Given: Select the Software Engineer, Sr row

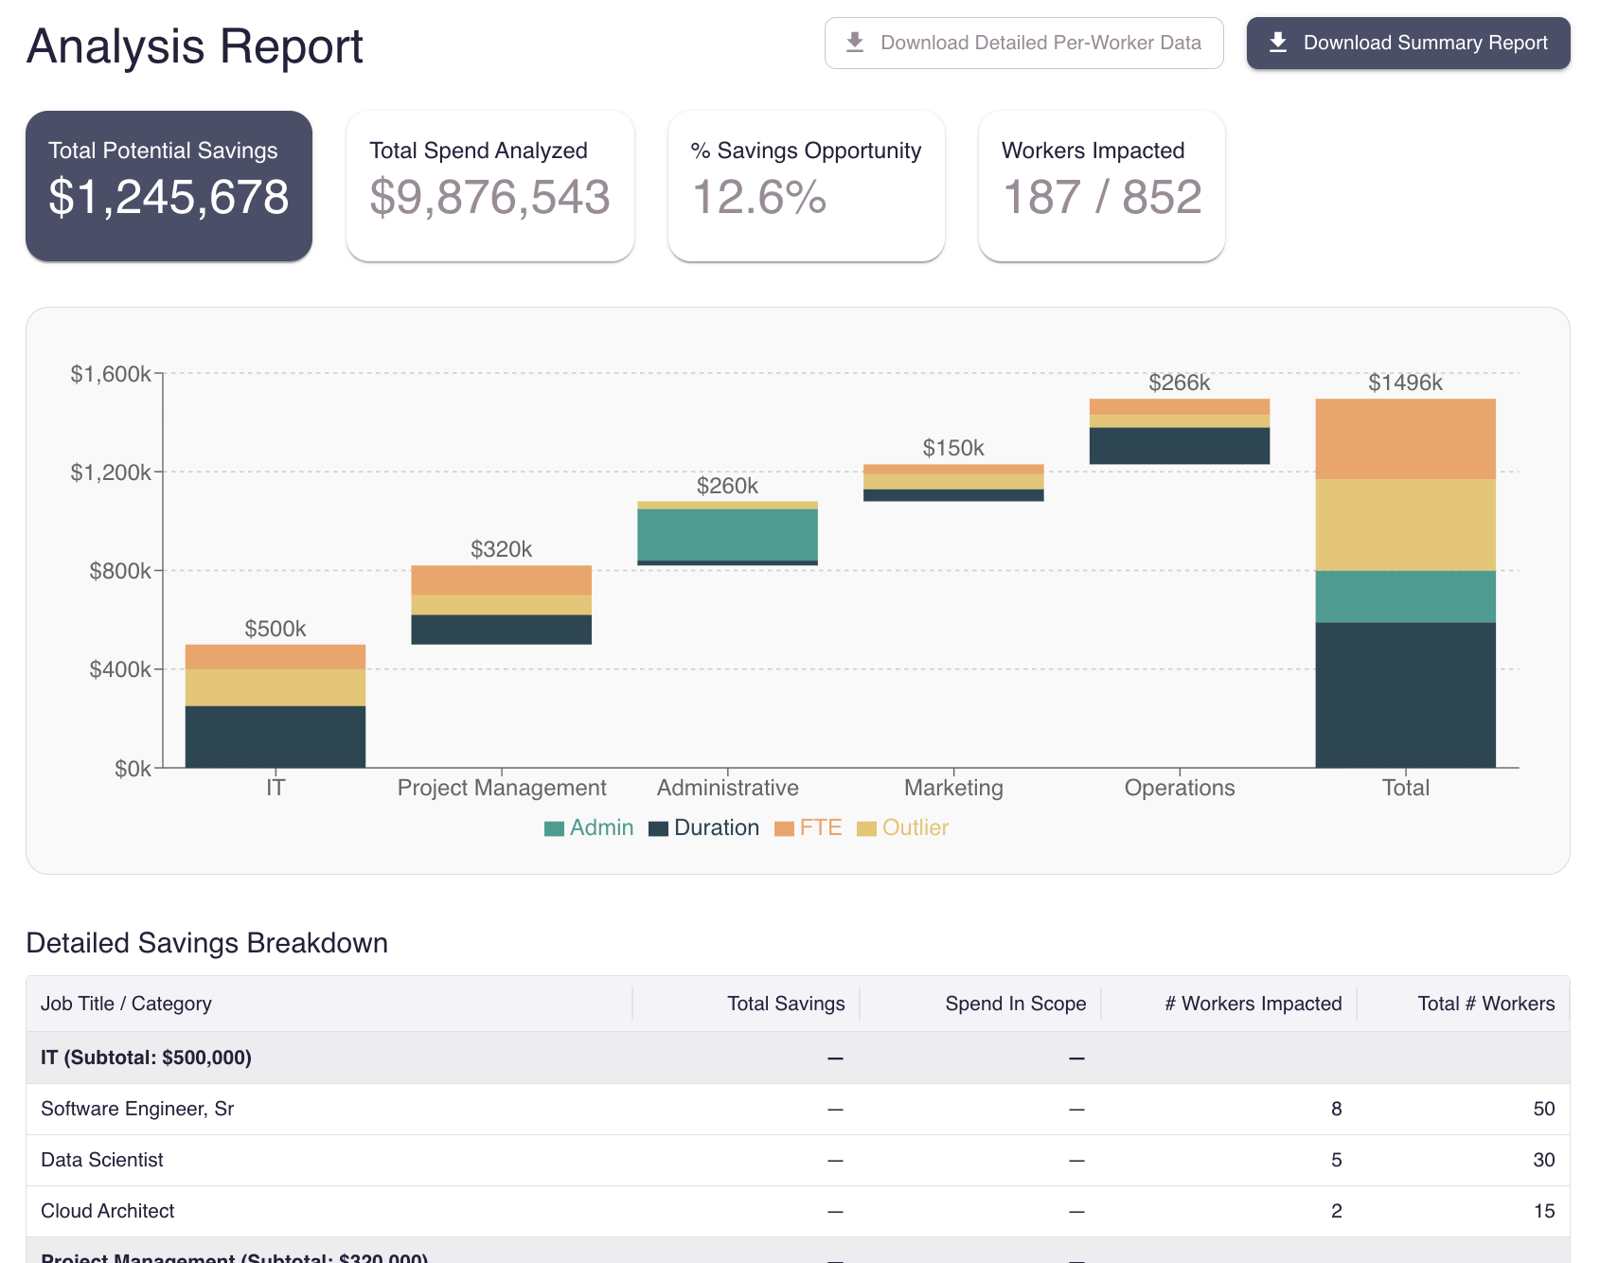Looking at the screenshot, I should coord(137,1109).
